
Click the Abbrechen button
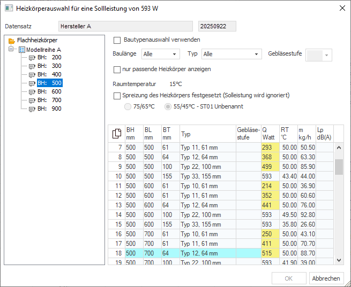coord(326,278)
